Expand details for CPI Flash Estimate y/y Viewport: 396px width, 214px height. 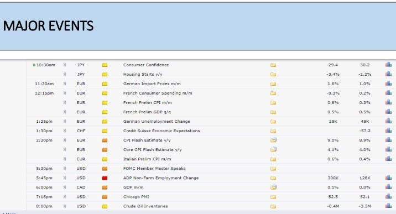(x=274, y=140)
